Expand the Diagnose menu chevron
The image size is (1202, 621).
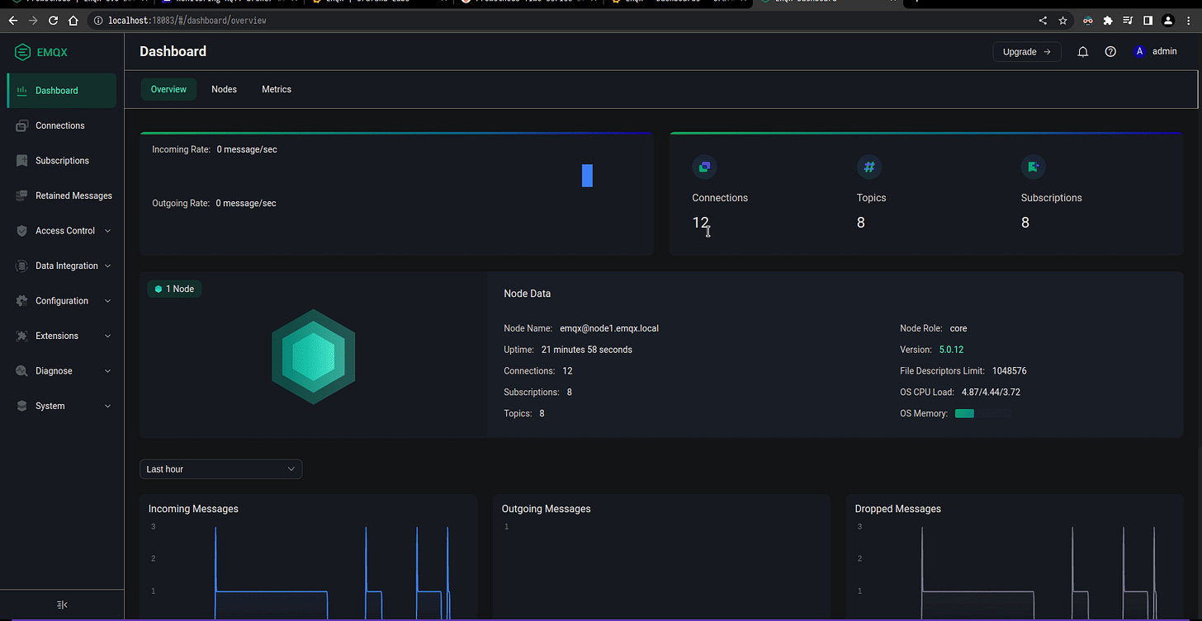(x=108, y=371)
